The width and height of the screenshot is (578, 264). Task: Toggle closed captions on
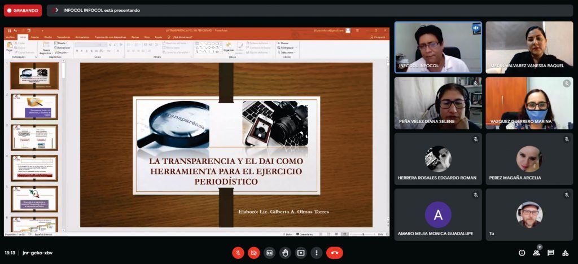[x=270, y=253]
